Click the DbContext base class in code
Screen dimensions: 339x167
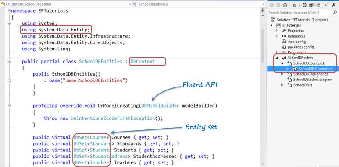143,61
